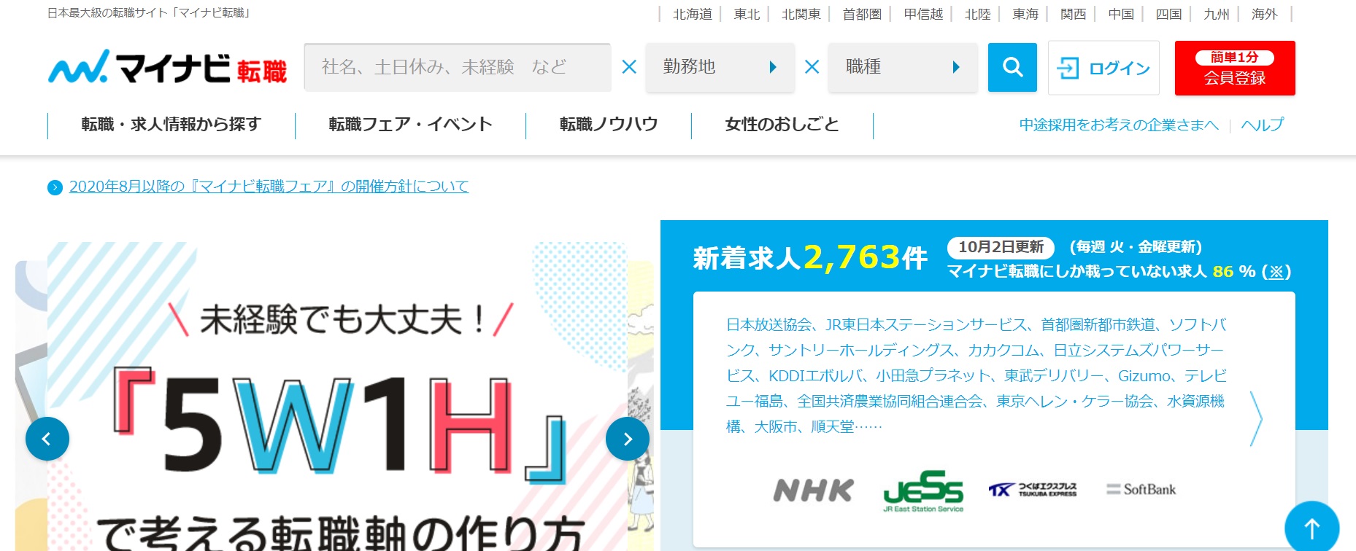This screenshot has width=1356, height=551.
Task: Open the 職種 job type dropdown
Action: (902, 68)
